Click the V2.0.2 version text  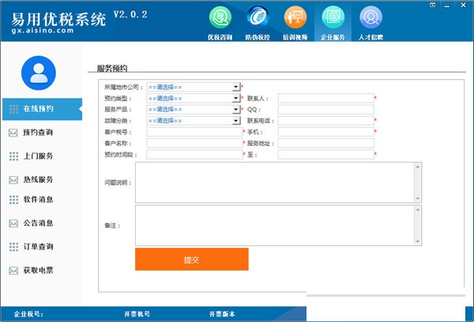130,14
